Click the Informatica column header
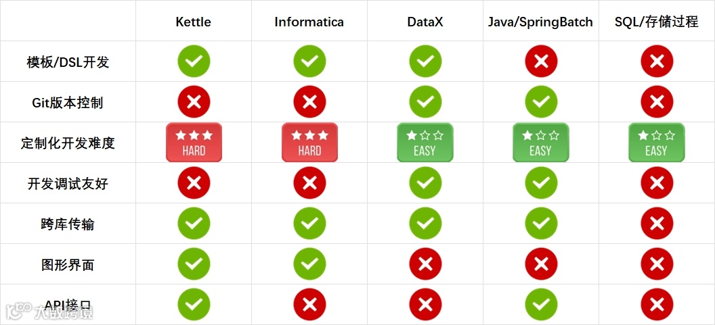This screenshot has height=325, width=715. (x=309, y=22)
